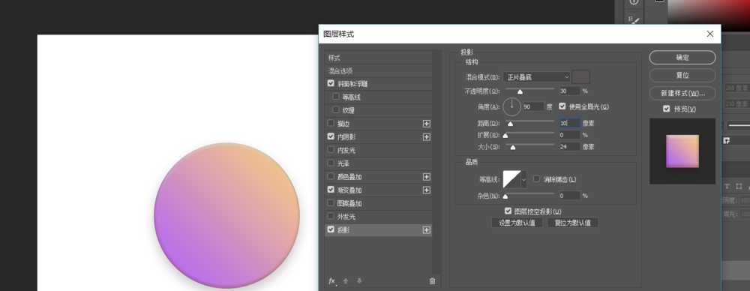
Task: Click the 距离 (Distance) slider handle
Action: [x=510, y=124]
